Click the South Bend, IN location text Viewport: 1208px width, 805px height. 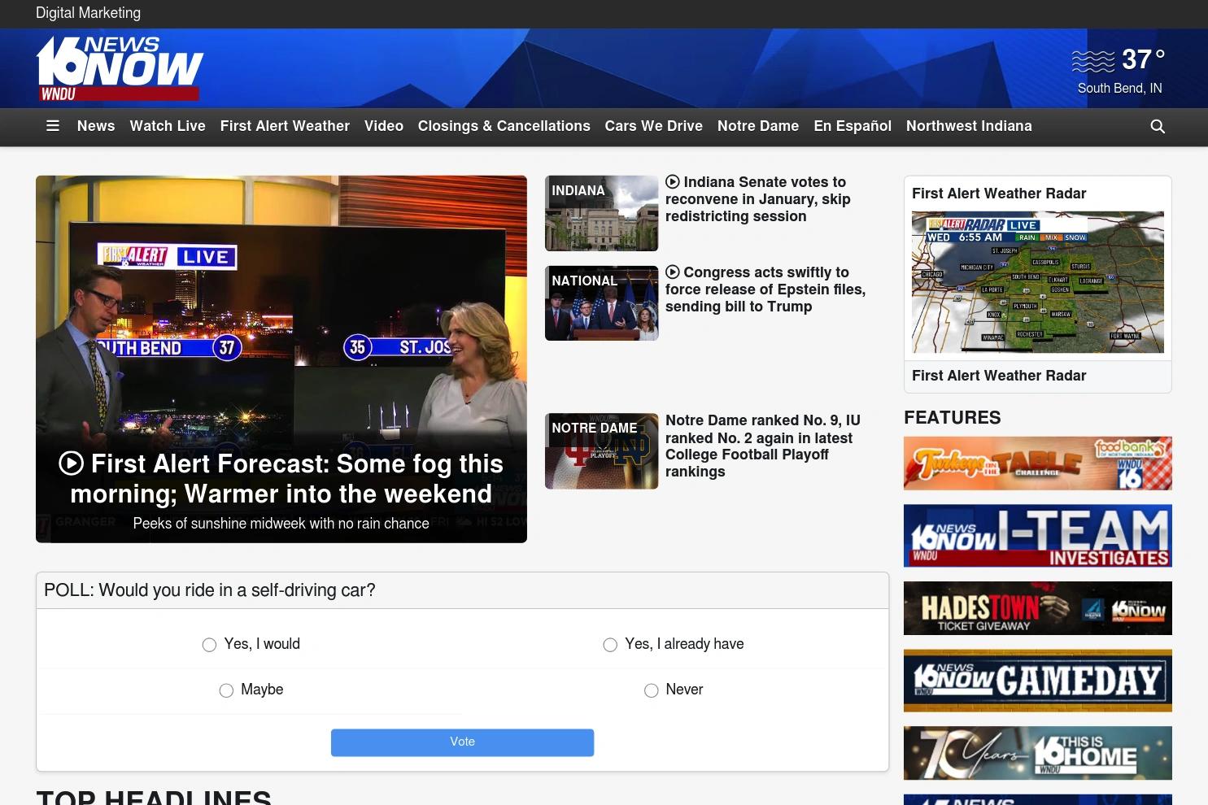pyautogui.click(x=1119, y=88)
